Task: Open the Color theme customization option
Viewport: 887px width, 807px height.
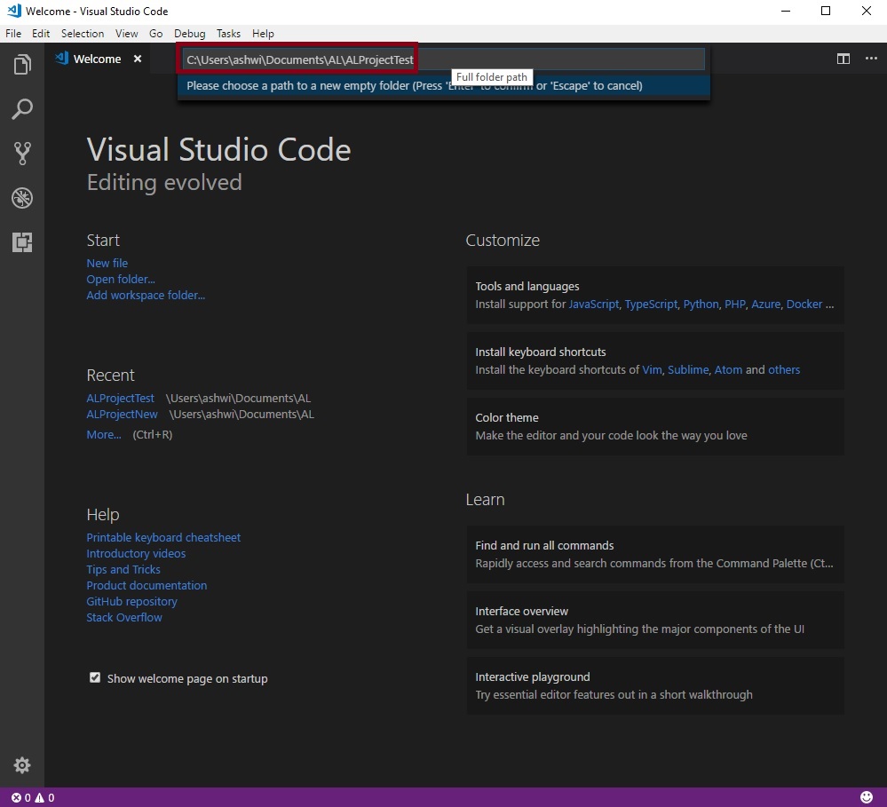Action: pos(654,426)
